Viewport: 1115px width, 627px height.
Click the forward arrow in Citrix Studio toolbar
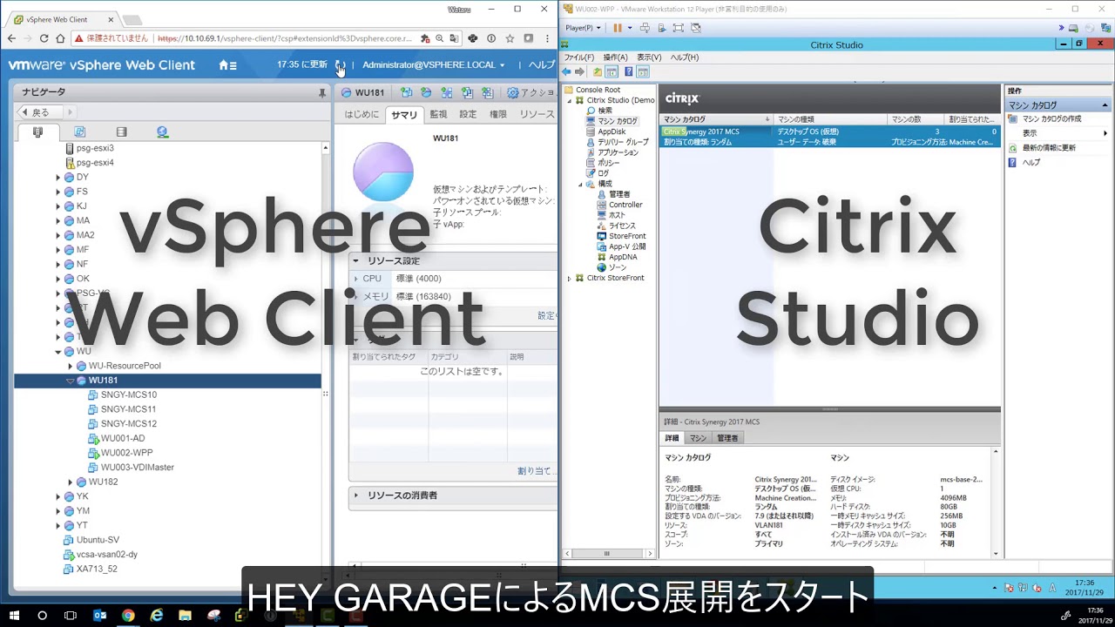point(579,72)
